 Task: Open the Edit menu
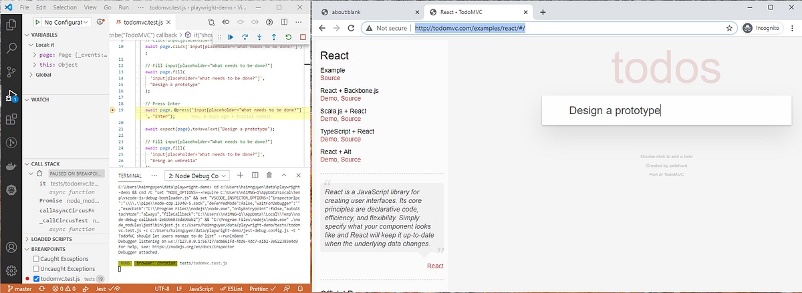(42, 7)
